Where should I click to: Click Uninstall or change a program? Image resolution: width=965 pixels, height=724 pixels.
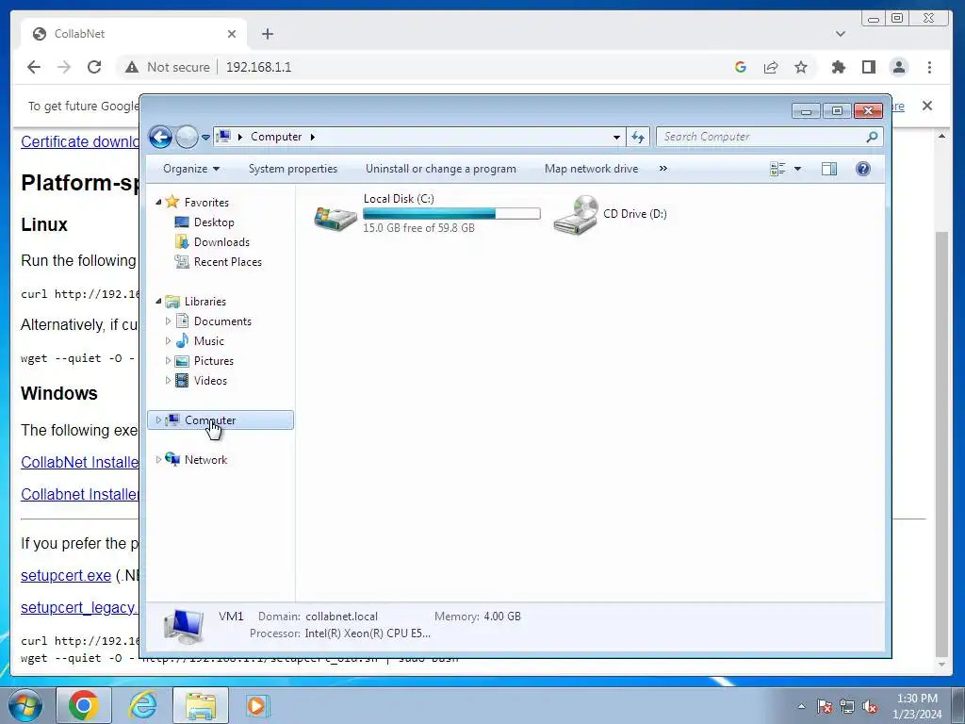tap(441, 169)
